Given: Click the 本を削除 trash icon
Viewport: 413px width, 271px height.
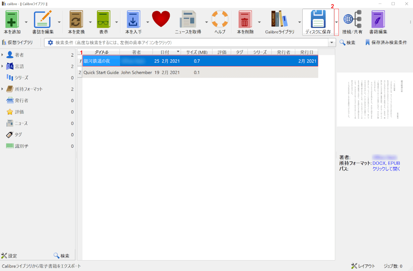Looking at the screenshot, I should tap(245, 19).
